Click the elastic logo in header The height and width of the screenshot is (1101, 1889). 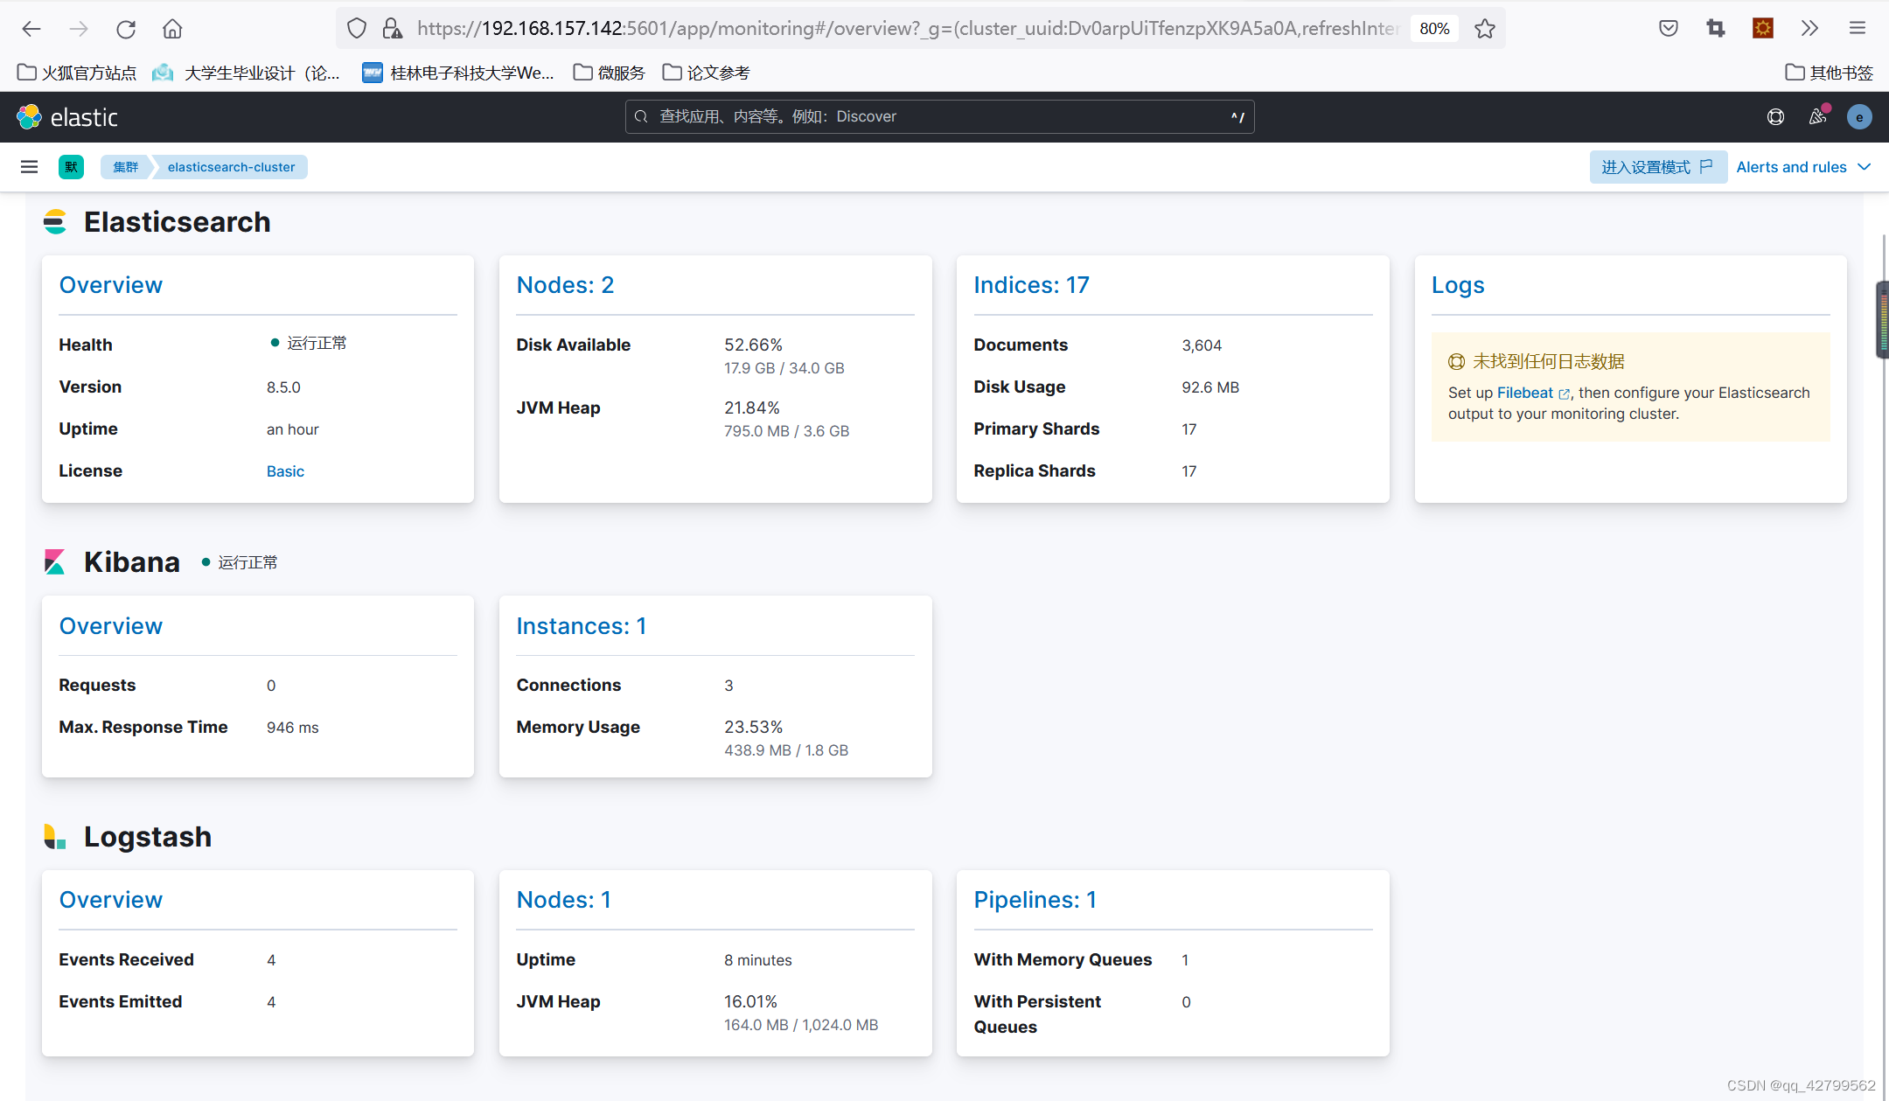(66, 117)
